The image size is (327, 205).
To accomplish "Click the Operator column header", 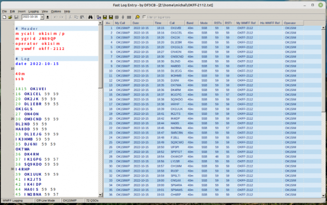I will 293,23.
